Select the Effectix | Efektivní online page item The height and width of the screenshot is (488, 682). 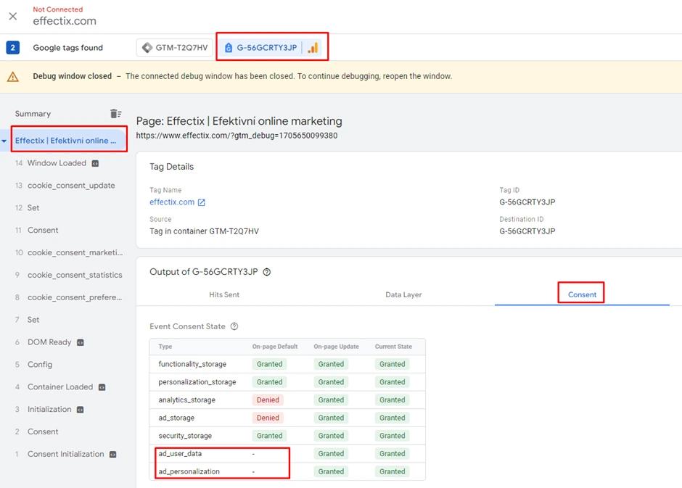click(66, 141)
